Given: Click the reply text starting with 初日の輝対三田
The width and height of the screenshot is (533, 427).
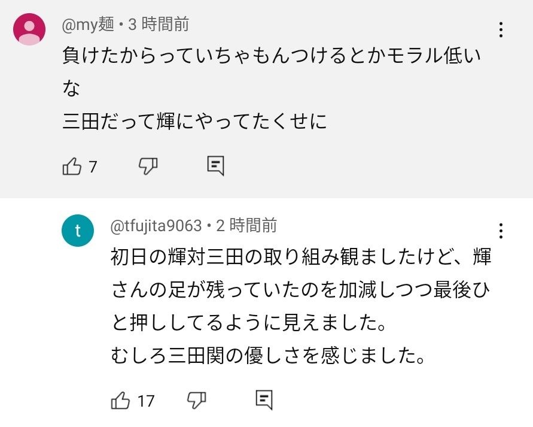Looking at the screenshot, I should click(301, 258).
